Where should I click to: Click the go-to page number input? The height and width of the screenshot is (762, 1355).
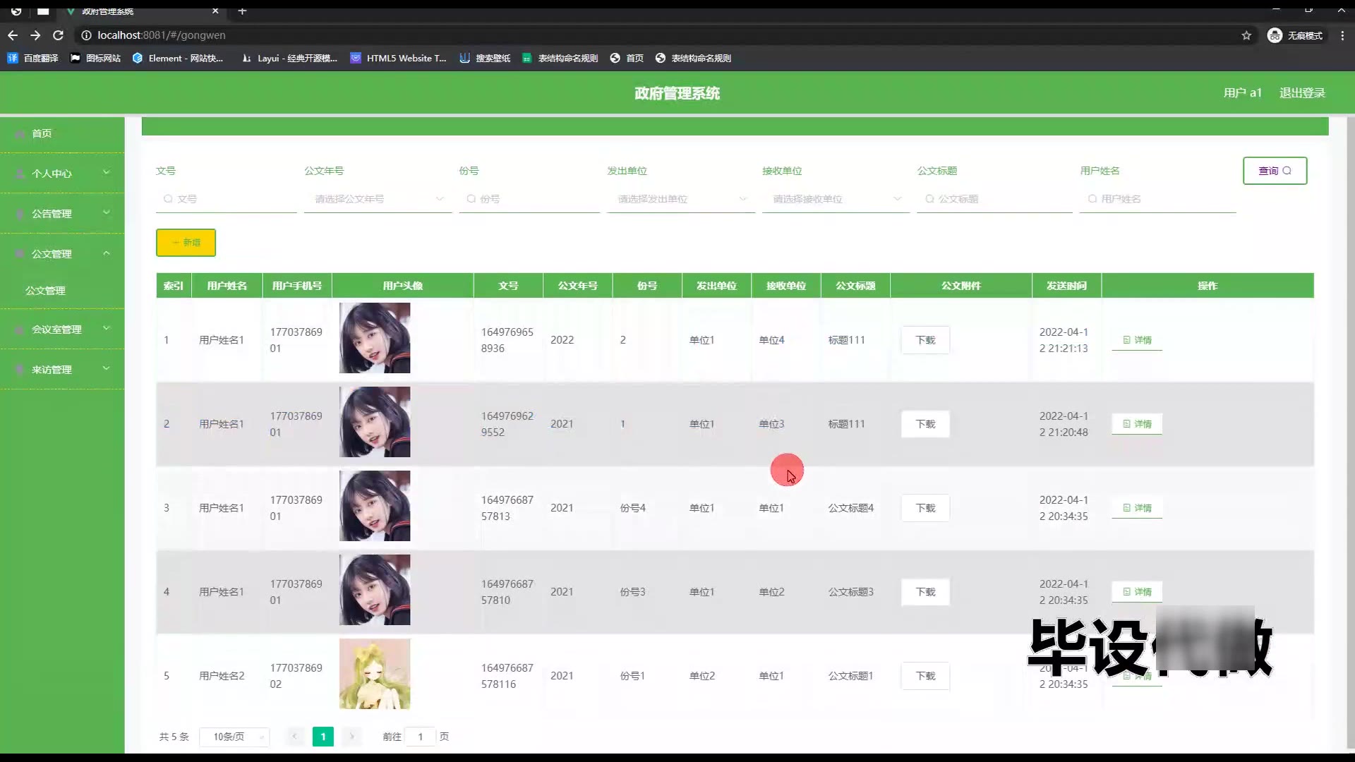coord(420,737)
